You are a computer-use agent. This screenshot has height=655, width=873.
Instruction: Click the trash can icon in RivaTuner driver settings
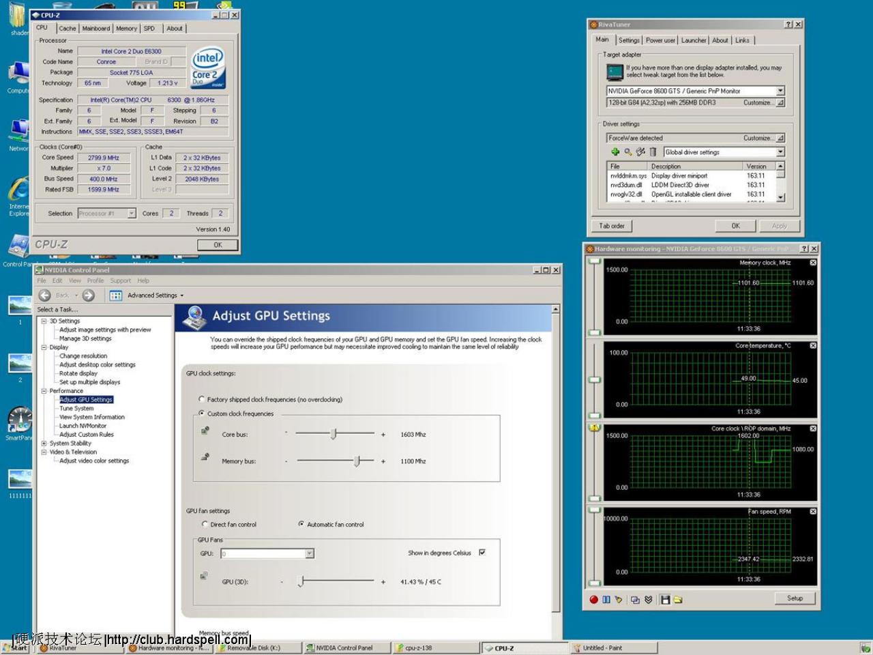coord(653,152)
